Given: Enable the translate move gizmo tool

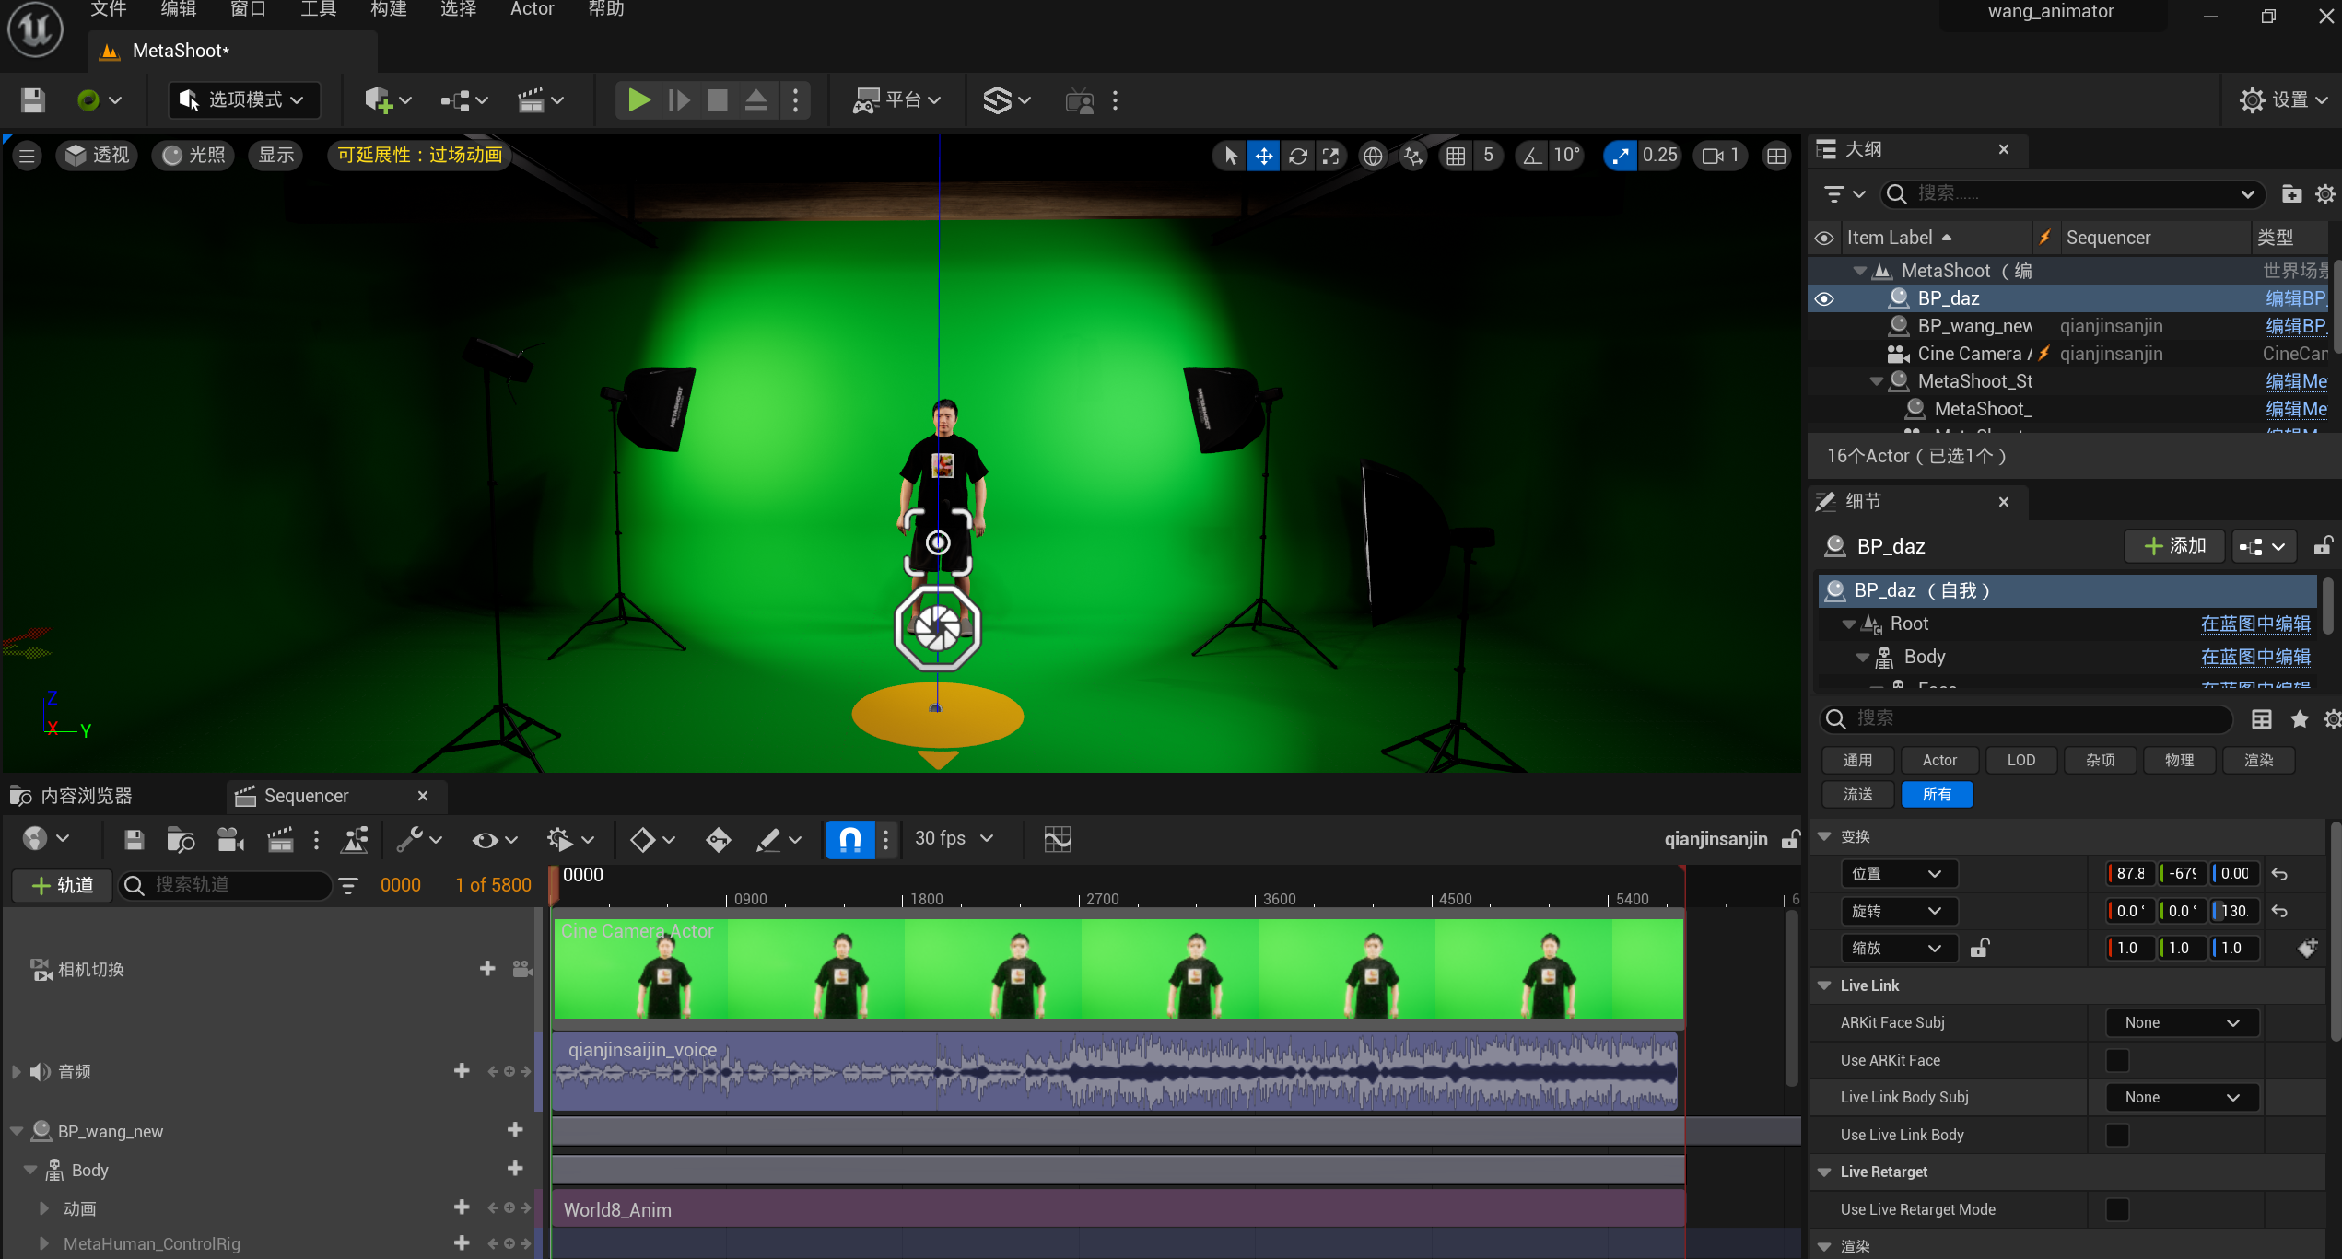Looking at the screenshot, I should click(1263, 156).
